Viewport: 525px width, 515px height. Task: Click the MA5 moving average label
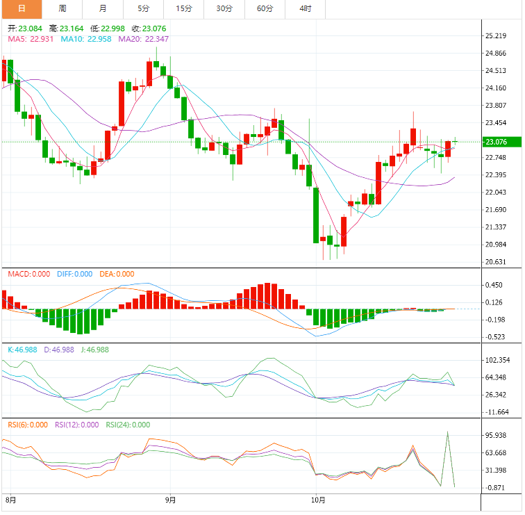click(x=31, y=39)
